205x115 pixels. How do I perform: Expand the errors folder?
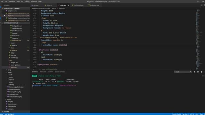click(x=11, y=77)
